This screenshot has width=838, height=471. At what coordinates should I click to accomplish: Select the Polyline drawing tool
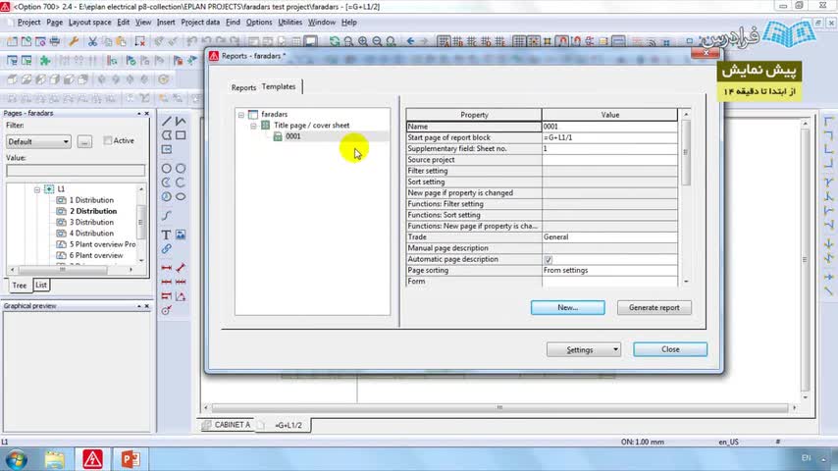(181, 122)
